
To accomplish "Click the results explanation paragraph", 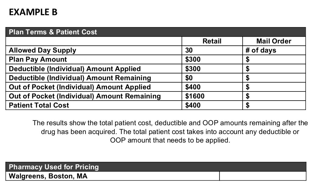I will [x=170, y=132].
